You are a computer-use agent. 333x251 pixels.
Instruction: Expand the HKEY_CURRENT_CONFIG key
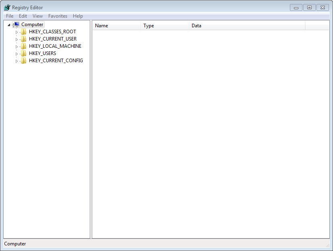click(17, 61)
